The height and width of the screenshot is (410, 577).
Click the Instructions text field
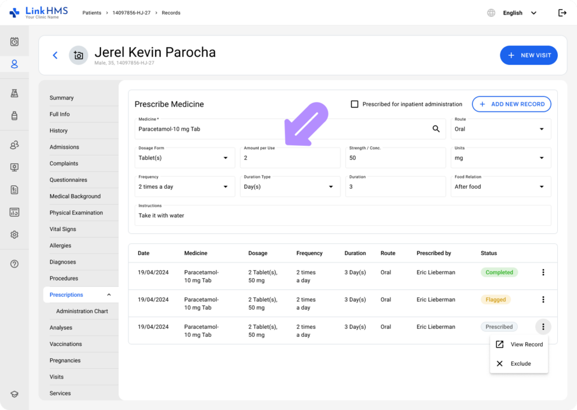point(343,216)
